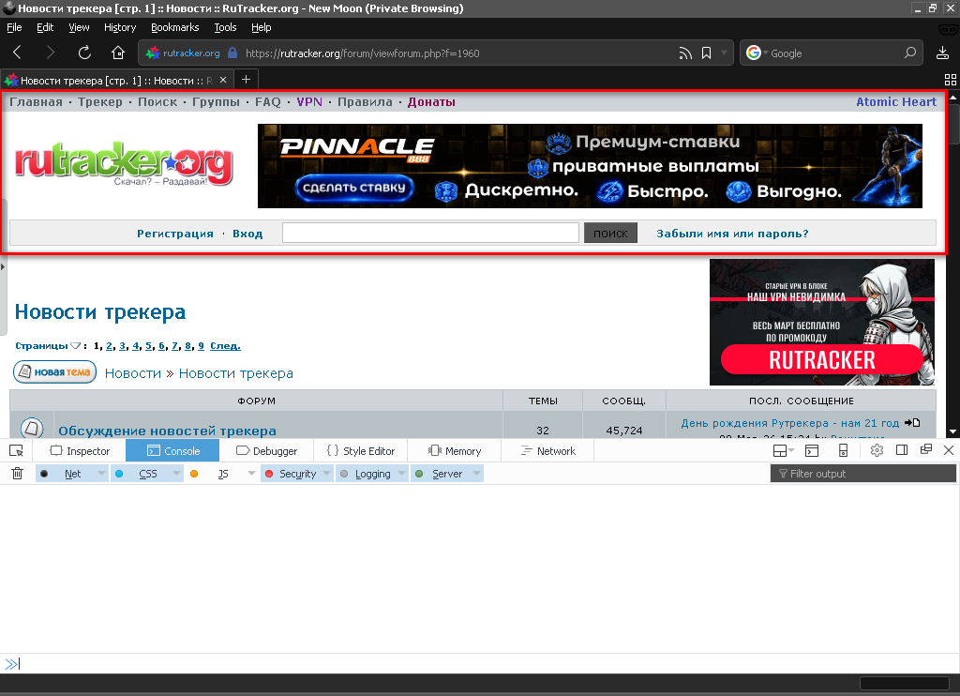Click the rutracker.org logo

[x=124, y=164]
